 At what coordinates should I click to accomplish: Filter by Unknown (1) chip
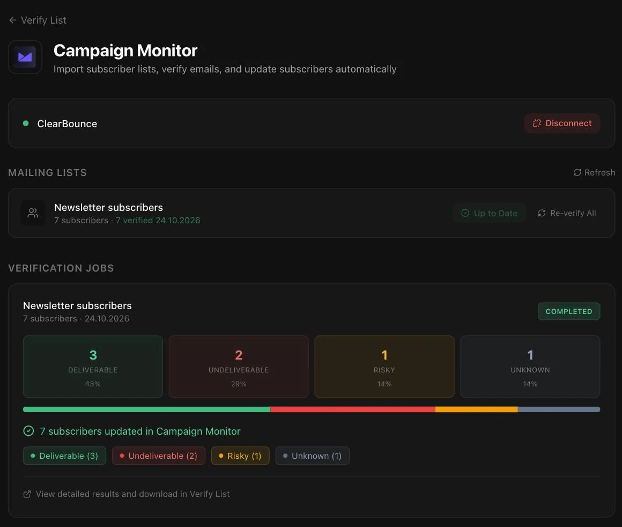(313, 456)
